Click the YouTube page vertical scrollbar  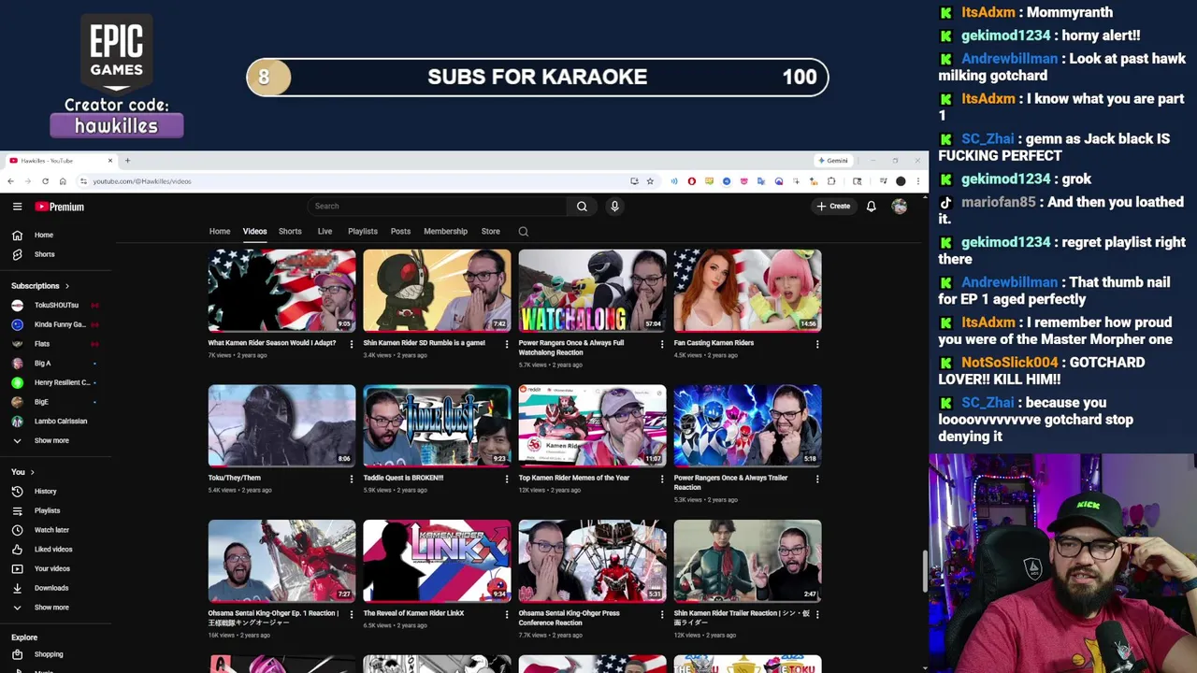tap(924, 571)
